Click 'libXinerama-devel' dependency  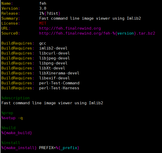tap(59, 73)
